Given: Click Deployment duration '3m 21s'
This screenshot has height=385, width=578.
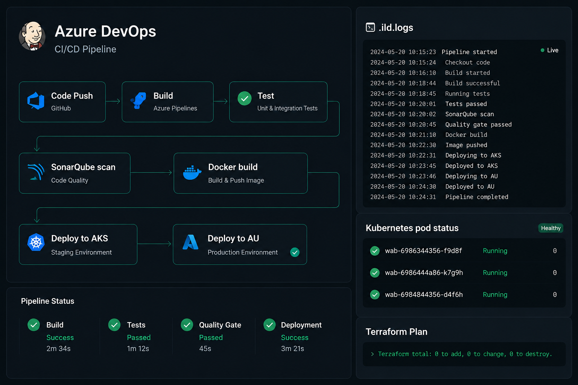Looking at the screenshot, I should coord(292,349).
